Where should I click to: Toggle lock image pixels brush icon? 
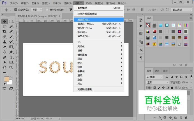159,88
